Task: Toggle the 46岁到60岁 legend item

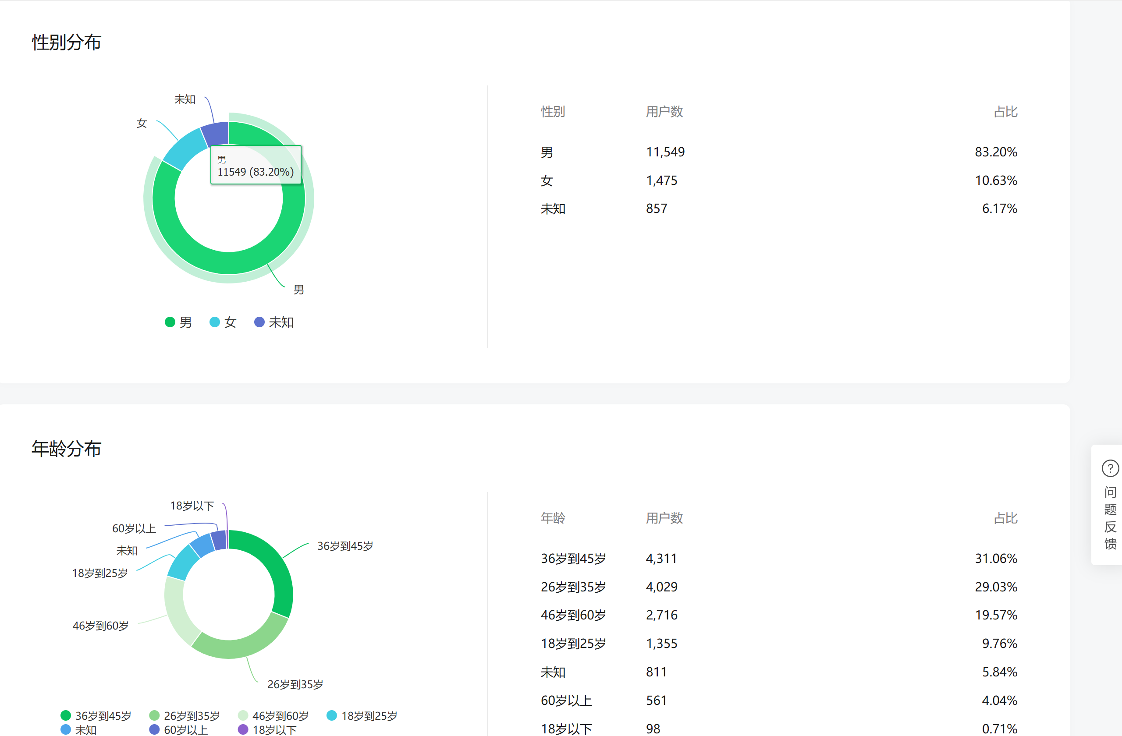Action: [273, 716]
